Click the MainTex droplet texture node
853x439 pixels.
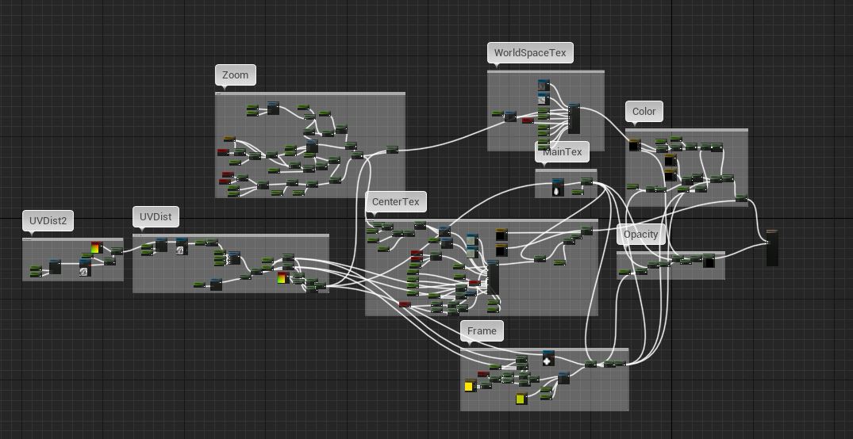pos(557,188)
